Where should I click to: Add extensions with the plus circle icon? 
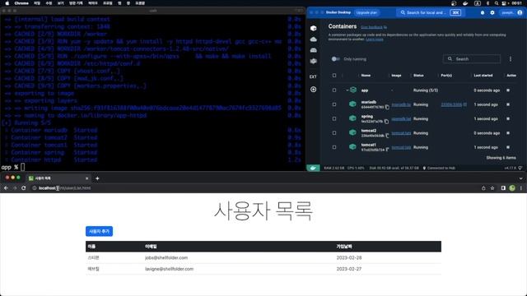click(x=313, y=90)
